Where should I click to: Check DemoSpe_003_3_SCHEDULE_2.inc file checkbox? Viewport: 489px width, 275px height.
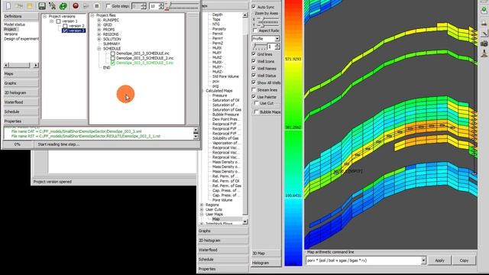click(113, 58)
